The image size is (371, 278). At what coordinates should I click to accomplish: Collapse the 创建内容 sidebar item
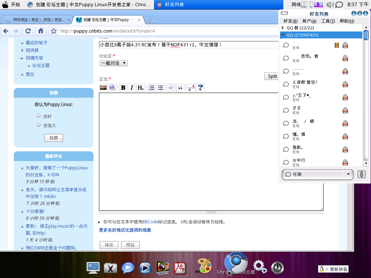tap(22, 58)
